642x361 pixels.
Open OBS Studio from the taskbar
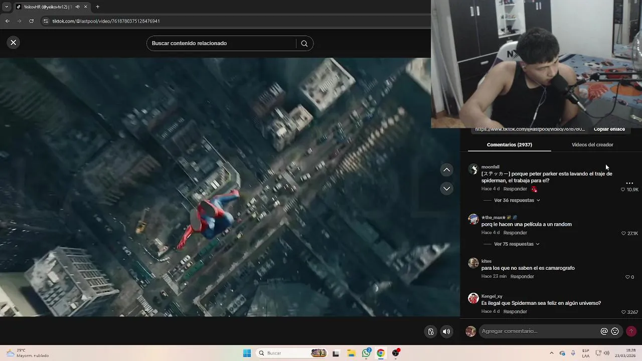tap(396, 353)
